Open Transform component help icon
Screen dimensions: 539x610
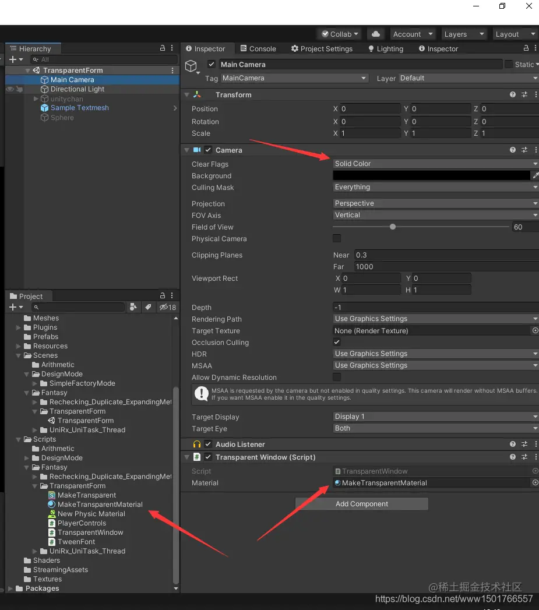click(x=513, y=94)
